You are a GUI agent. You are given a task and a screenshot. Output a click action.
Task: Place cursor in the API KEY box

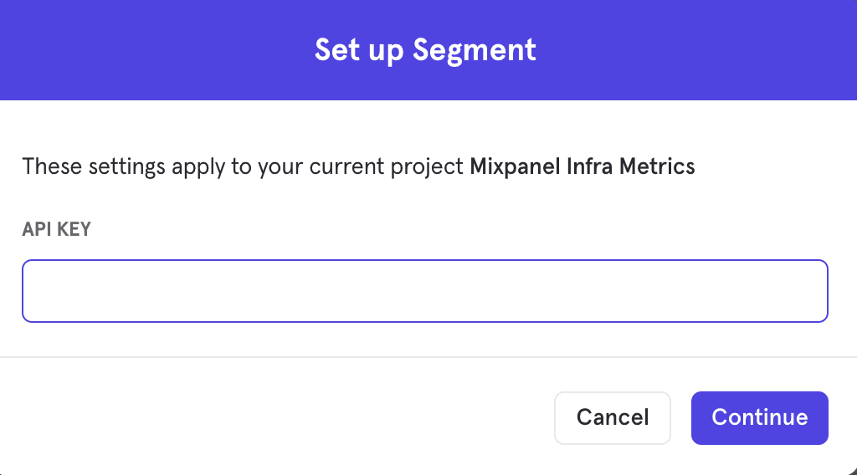pyautogui.click(x=424, y=291)
